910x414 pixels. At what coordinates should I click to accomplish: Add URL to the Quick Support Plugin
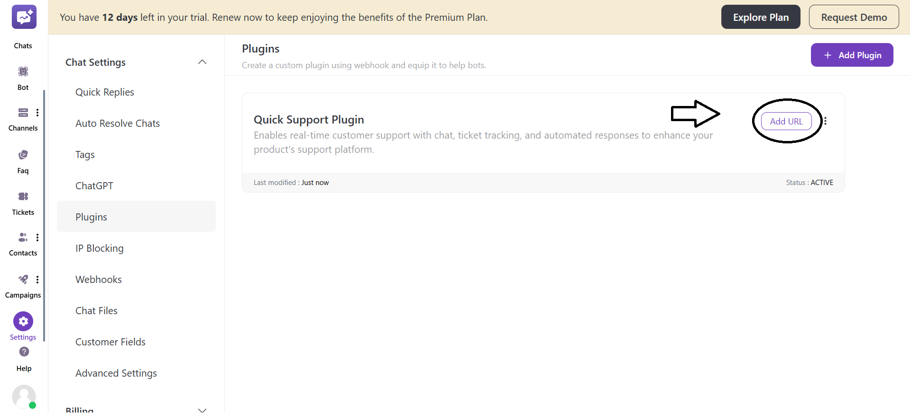point(786,121)
